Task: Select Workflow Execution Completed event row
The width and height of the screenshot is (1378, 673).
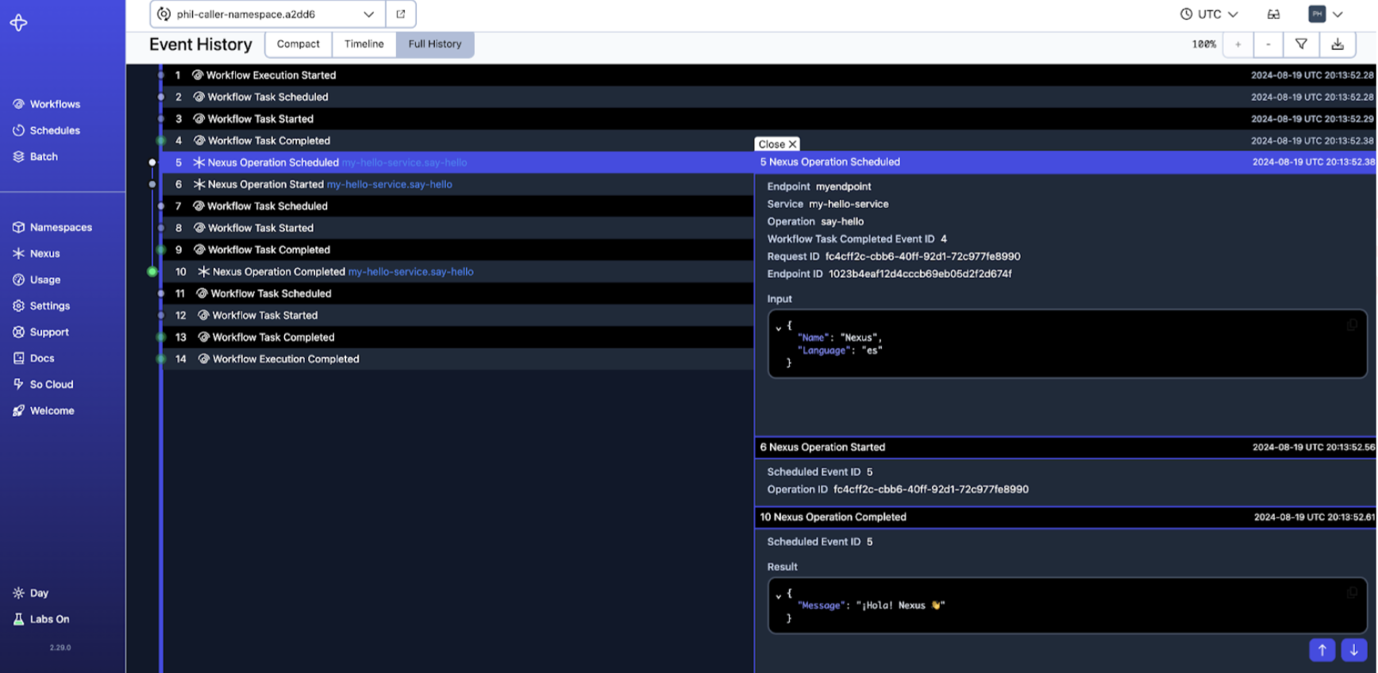Action: coord(286,359)
